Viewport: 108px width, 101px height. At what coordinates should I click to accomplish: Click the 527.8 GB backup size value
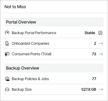pos(89,89)
